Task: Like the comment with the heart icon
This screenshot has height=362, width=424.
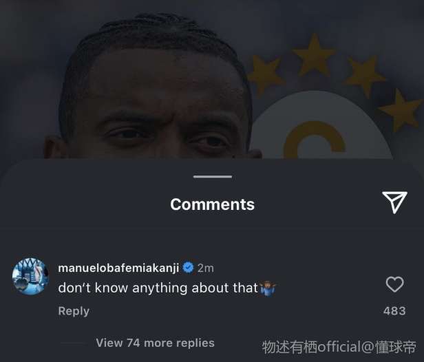Action: tap(394, 284)
